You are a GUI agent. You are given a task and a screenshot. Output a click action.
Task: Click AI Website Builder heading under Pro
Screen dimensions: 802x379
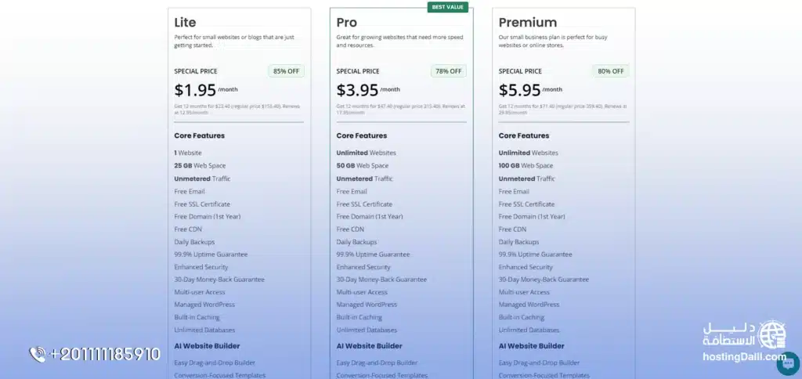(369, 345)
